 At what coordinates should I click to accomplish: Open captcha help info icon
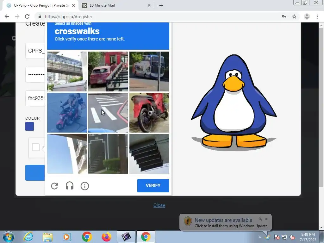[85, 186]
